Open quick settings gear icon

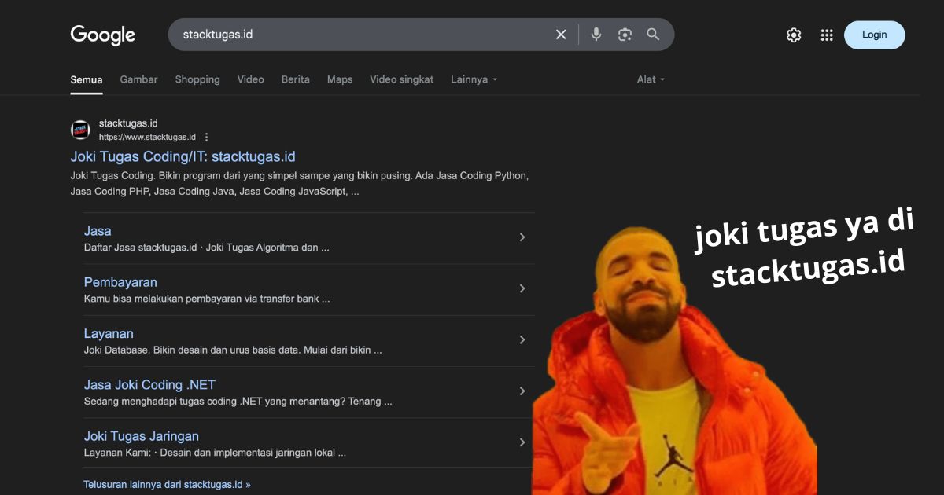[793, 35]
